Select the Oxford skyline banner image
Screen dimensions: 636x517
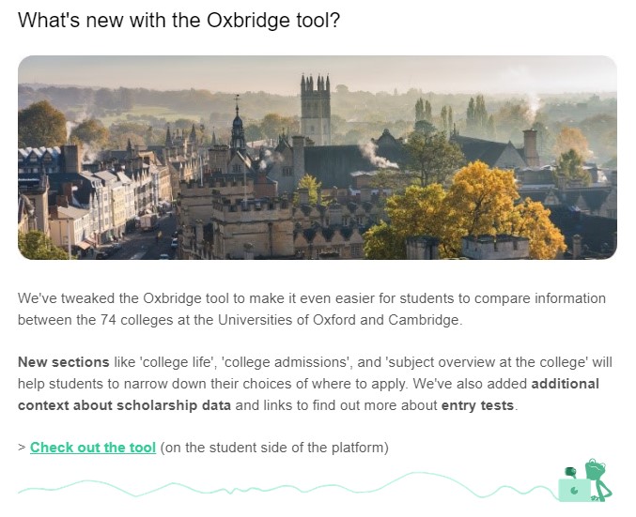(x=318, y=158)
